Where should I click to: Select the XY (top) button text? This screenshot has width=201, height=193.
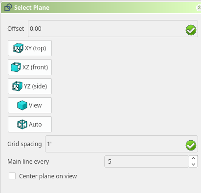pos(35,48)
